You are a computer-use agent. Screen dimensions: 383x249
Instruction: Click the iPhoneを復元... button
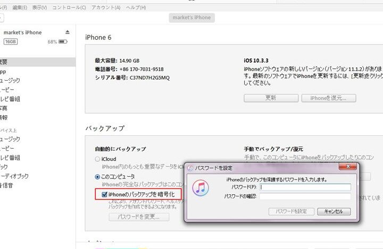pos(329,98)
